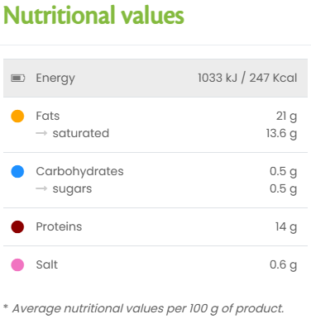Click the Carbohydrates label
This screenshot has height=319, width=311.
click(x=79, y=172)
